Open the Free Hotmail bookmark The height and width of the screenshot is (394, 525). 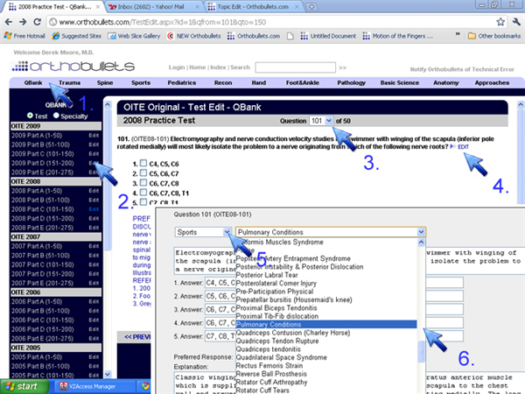(24, 36)
